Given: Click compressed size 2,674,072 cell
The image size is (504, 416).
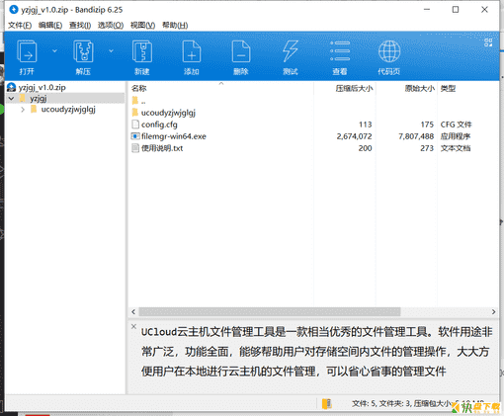Looking at the screenshot, I should 354,136.
